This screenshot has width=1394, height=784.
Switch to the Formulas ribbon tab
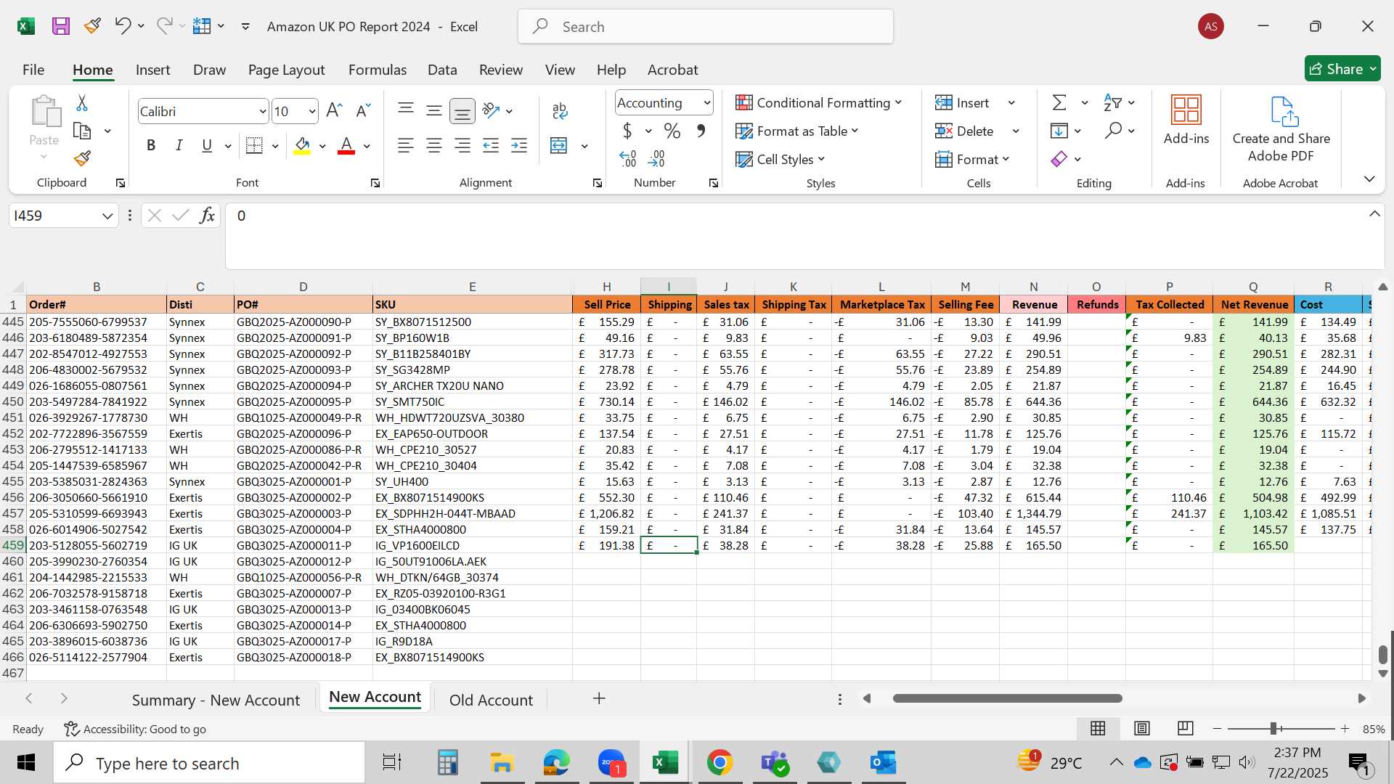(x=378, y=70)
